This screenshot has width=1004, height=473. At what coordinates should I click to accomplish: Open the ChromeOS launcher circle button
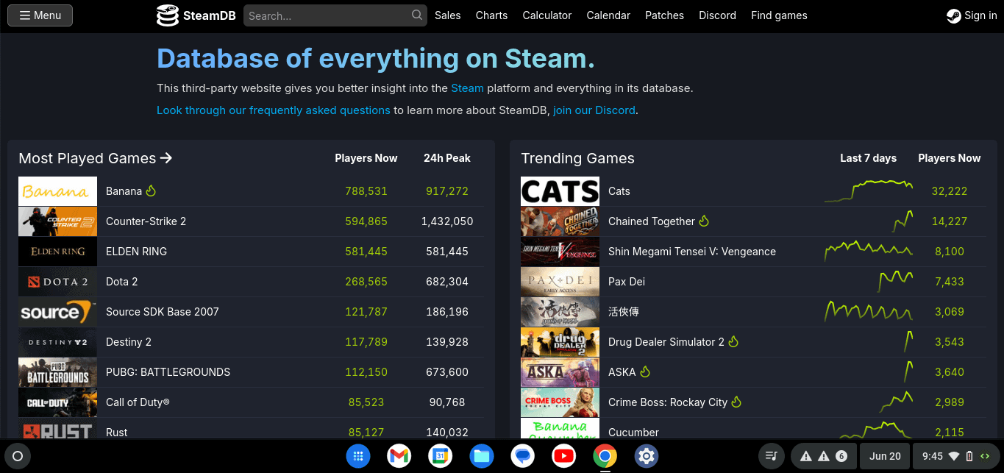[x=18, y=456]
